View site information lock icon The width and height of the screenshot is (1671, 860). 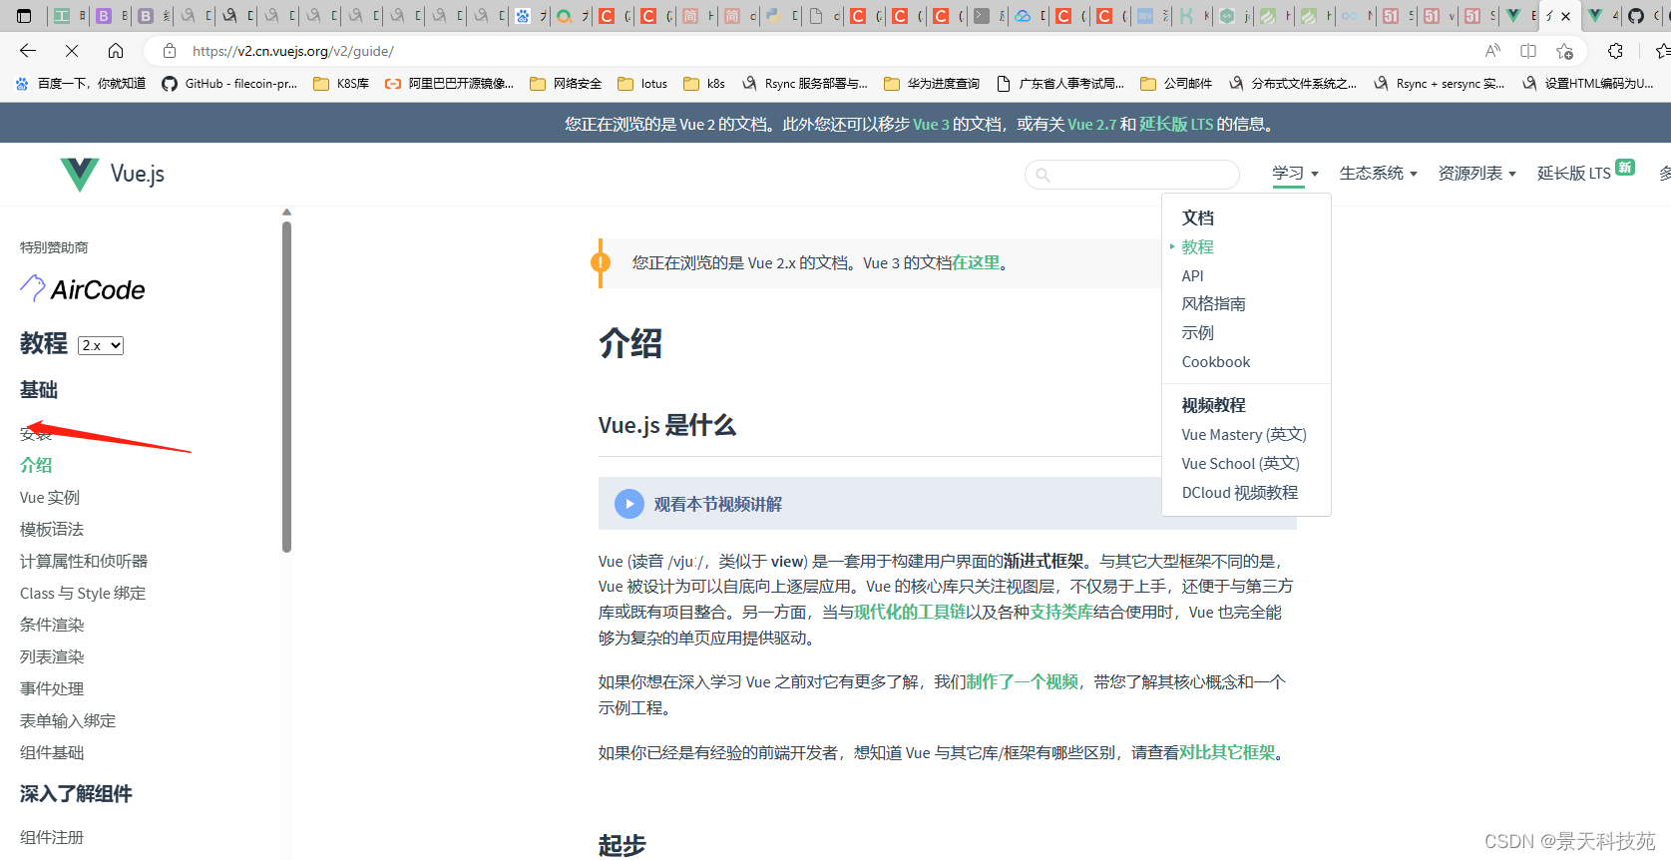(x=170, y=51)
